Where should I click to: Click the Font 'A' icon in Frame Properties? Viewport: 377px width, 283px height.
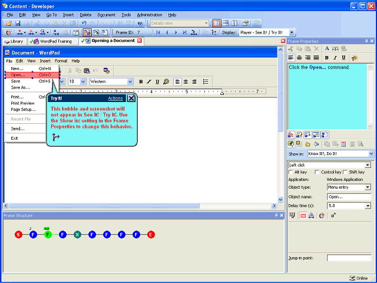pyautogui.click(x=327, y=48)
